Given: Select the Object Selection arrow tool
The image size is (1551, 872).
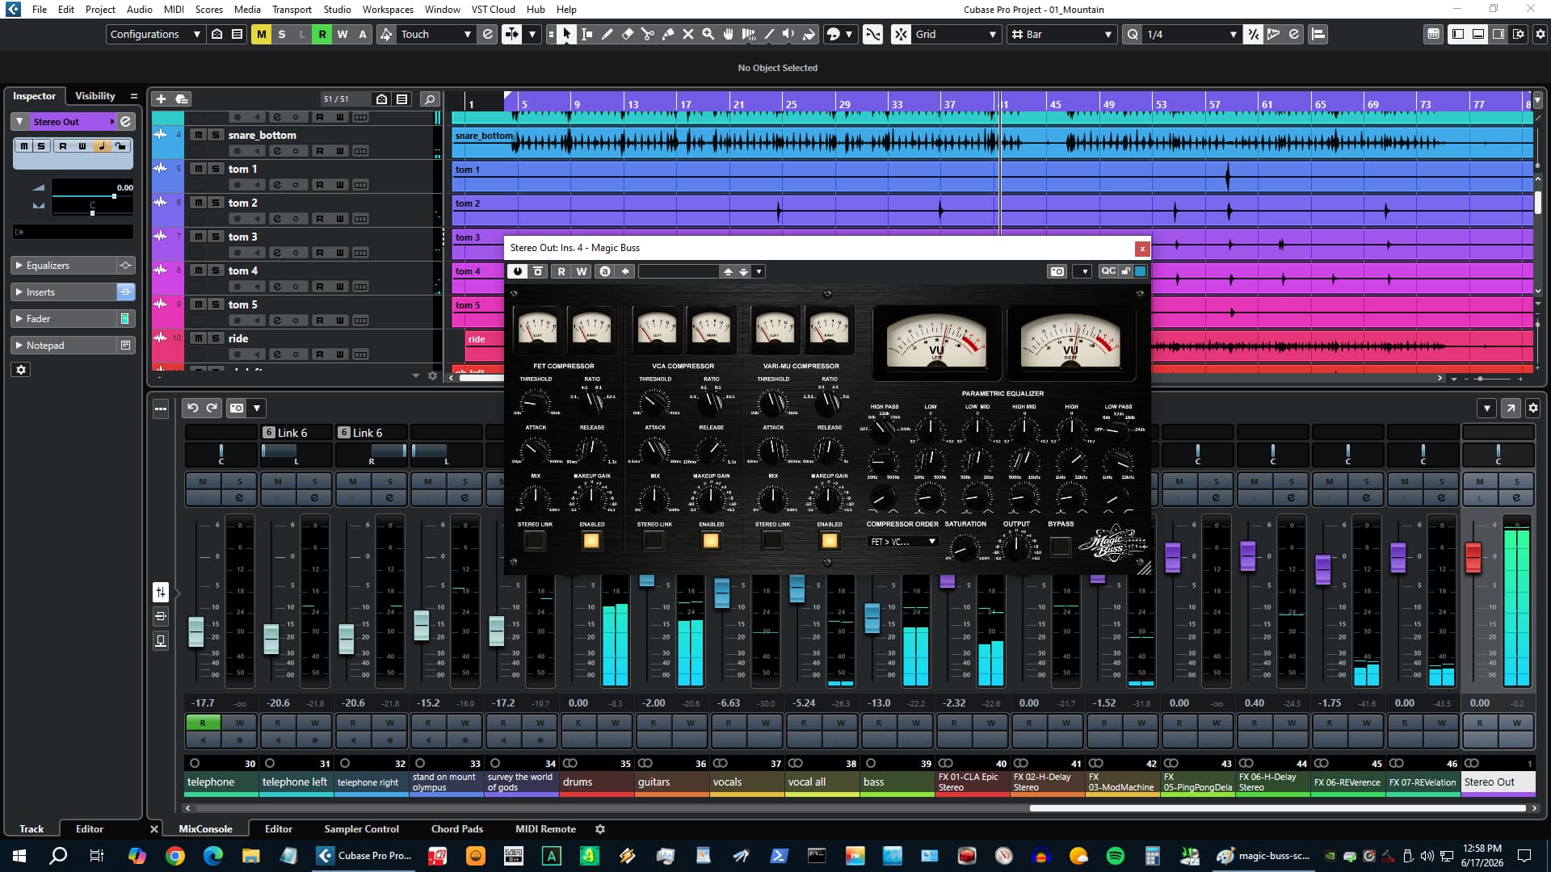Looking at the screenshot, I should 566,34.
